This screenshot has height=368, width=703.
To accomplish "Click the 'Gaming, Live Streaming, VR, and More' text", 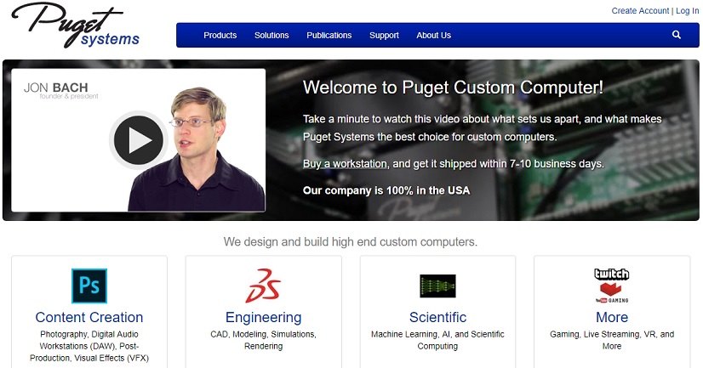I will [612, 340].
